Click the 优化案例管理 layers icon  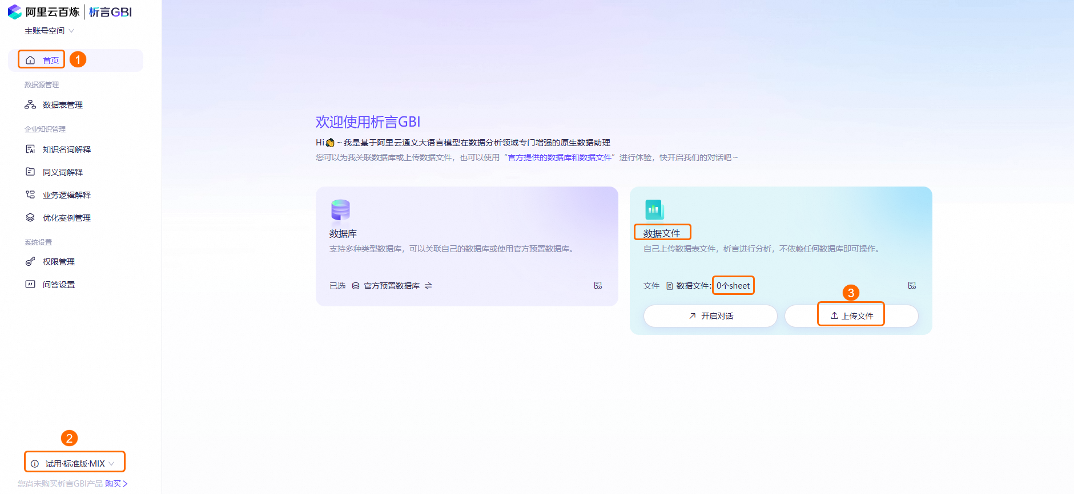30,217
